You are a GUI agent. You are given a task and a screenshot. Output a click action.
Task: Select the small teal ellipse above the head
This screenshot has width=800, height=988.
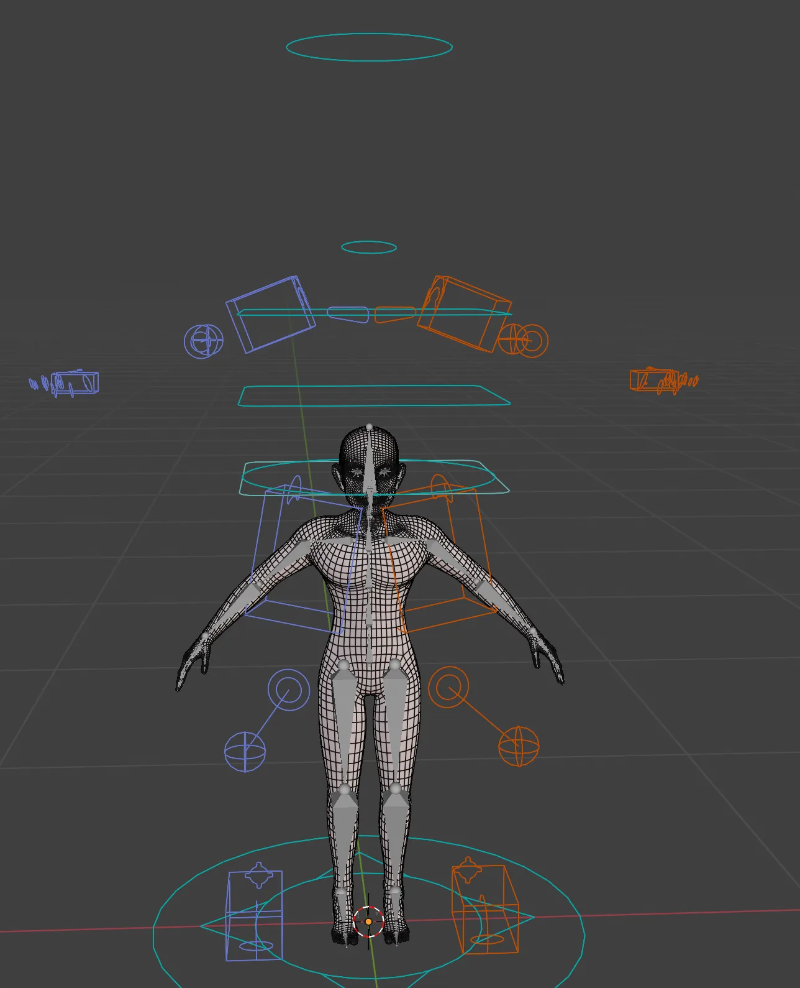pyautogui.click(x=369, y=247)
